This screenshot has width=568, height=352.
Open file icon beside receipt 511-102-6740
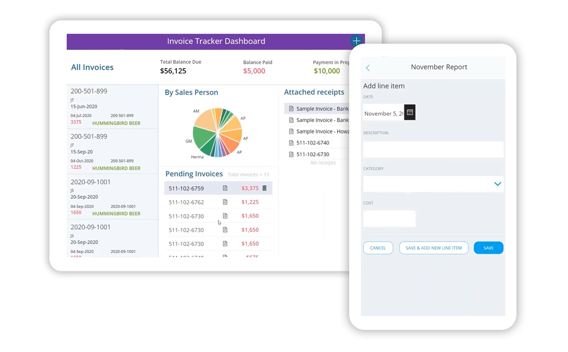(x=291, y=143)
